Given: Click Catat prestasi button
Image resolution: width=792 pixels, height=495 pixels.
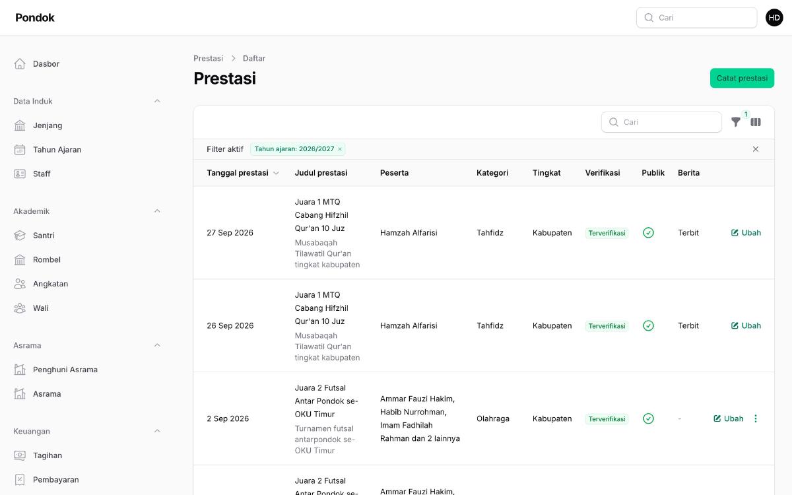Looking at the screenshot, I should coord(742,78).
